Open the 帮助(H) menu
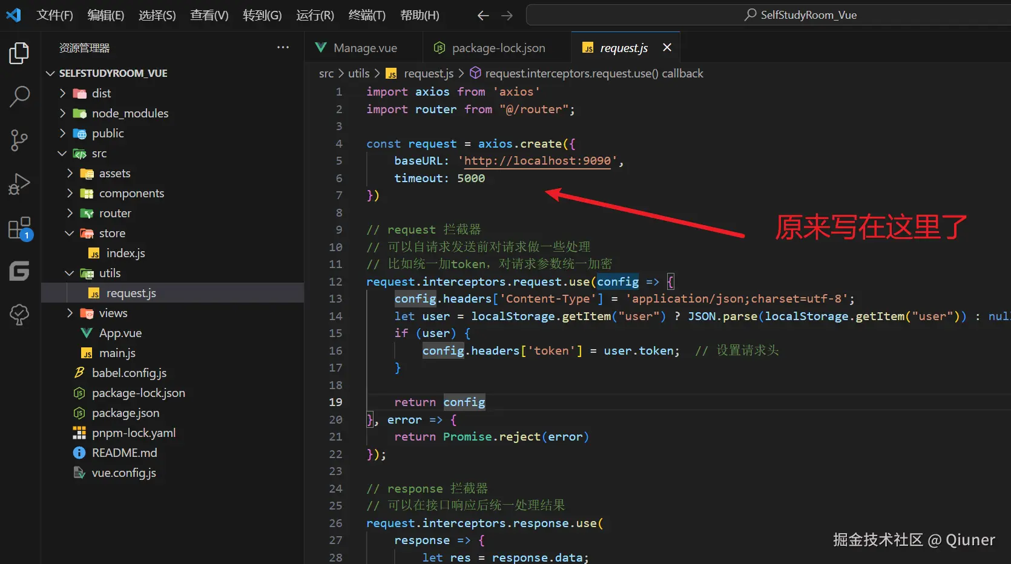1011x564 pixels. tap(420, 15)
